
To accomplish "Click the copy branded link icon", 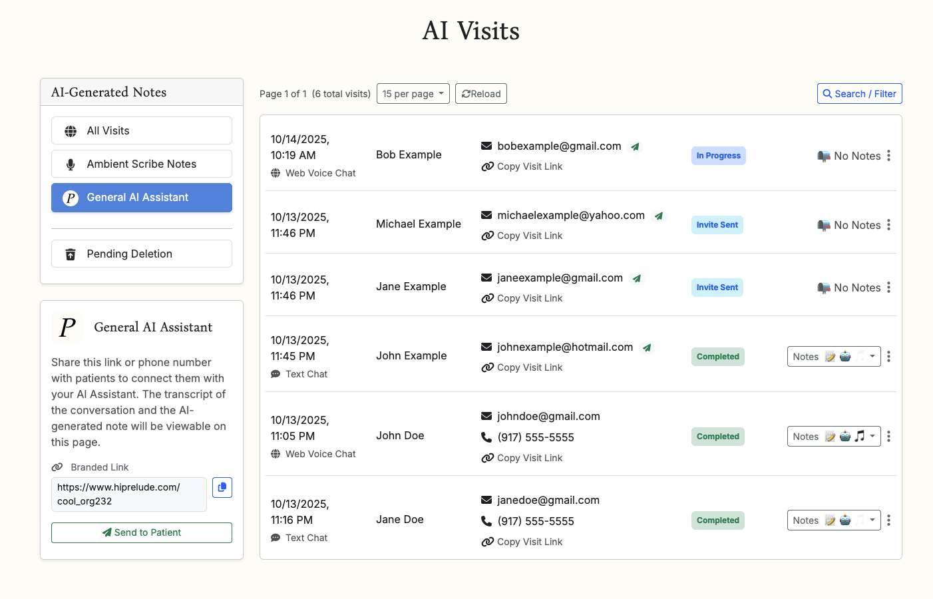I will click(x=222, y=487).
